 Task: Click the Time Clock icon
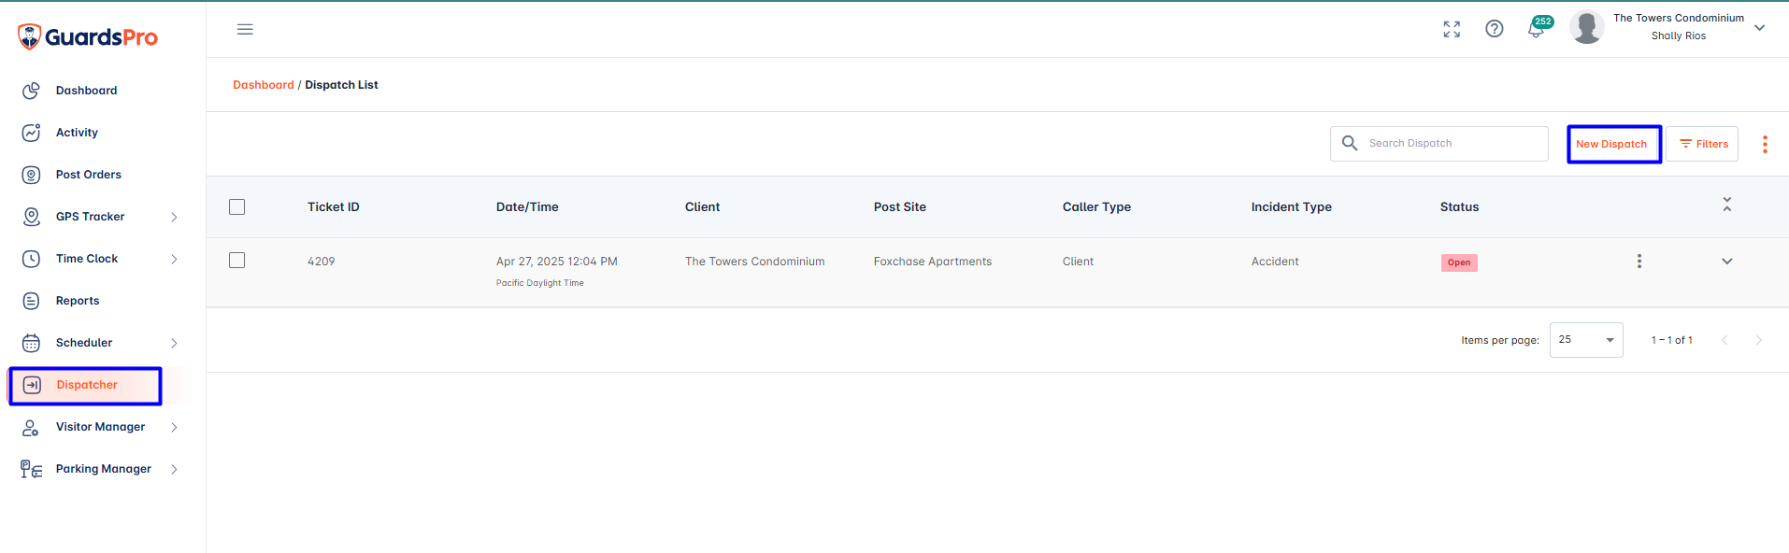pos(31,259)
